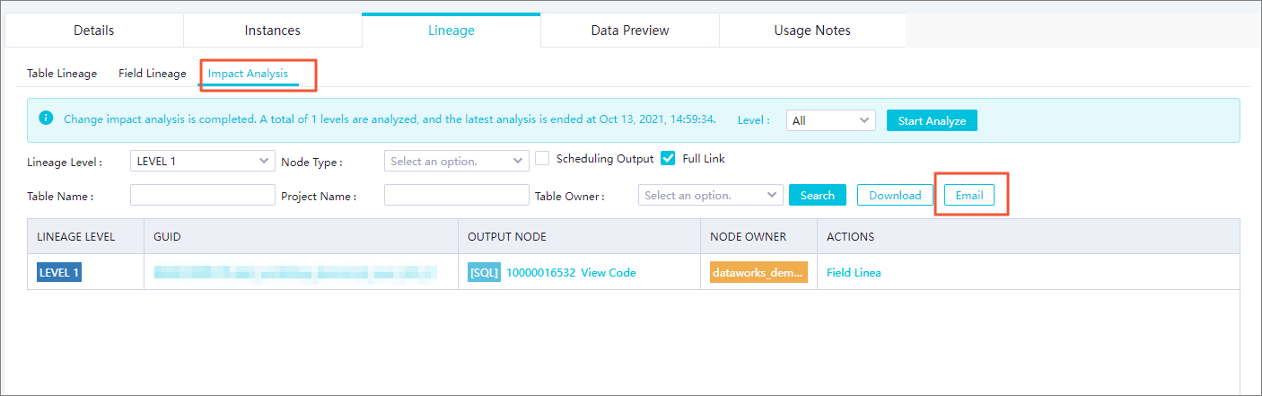Click the SQL node type badge
This screenshot has width=1262, height=396.
(x=484, y=273)
